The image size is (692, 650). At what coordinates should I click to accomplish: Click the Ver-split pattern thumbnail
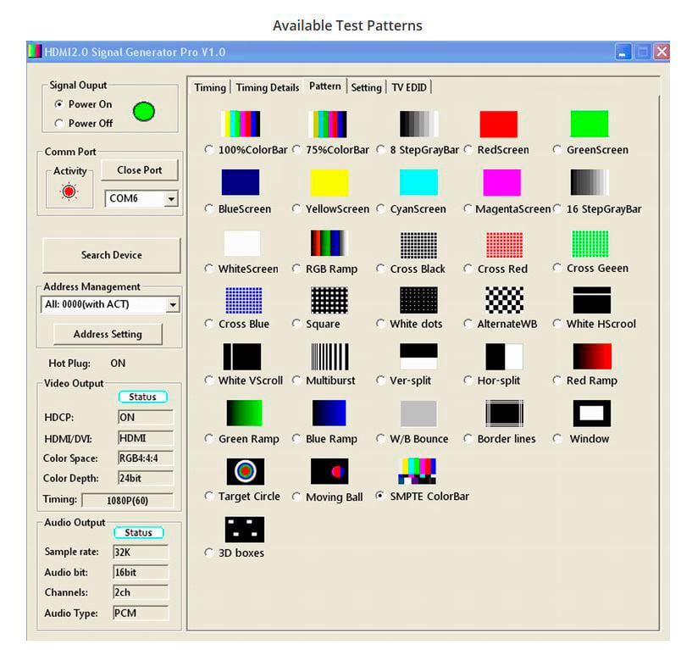[418, 356]
